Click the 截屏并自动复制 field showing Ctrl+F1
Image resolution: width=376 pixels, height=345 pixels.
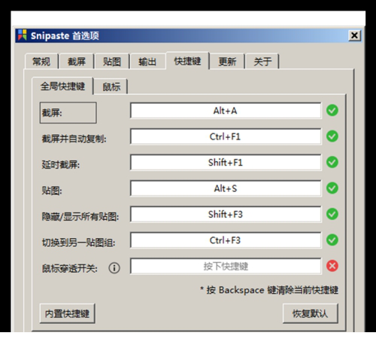226,136
